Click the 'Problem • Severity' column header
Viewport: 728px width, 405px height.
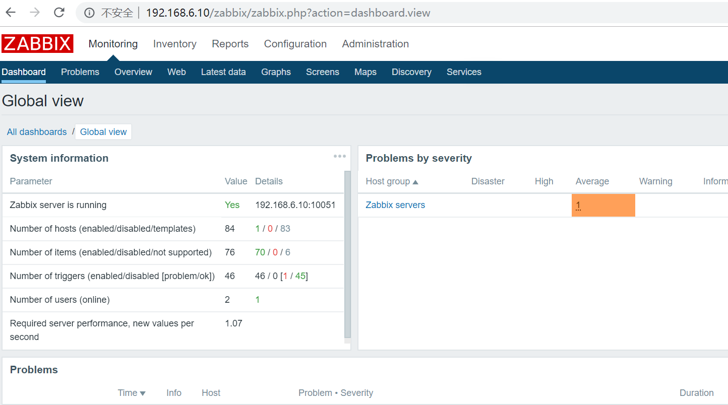336,393
